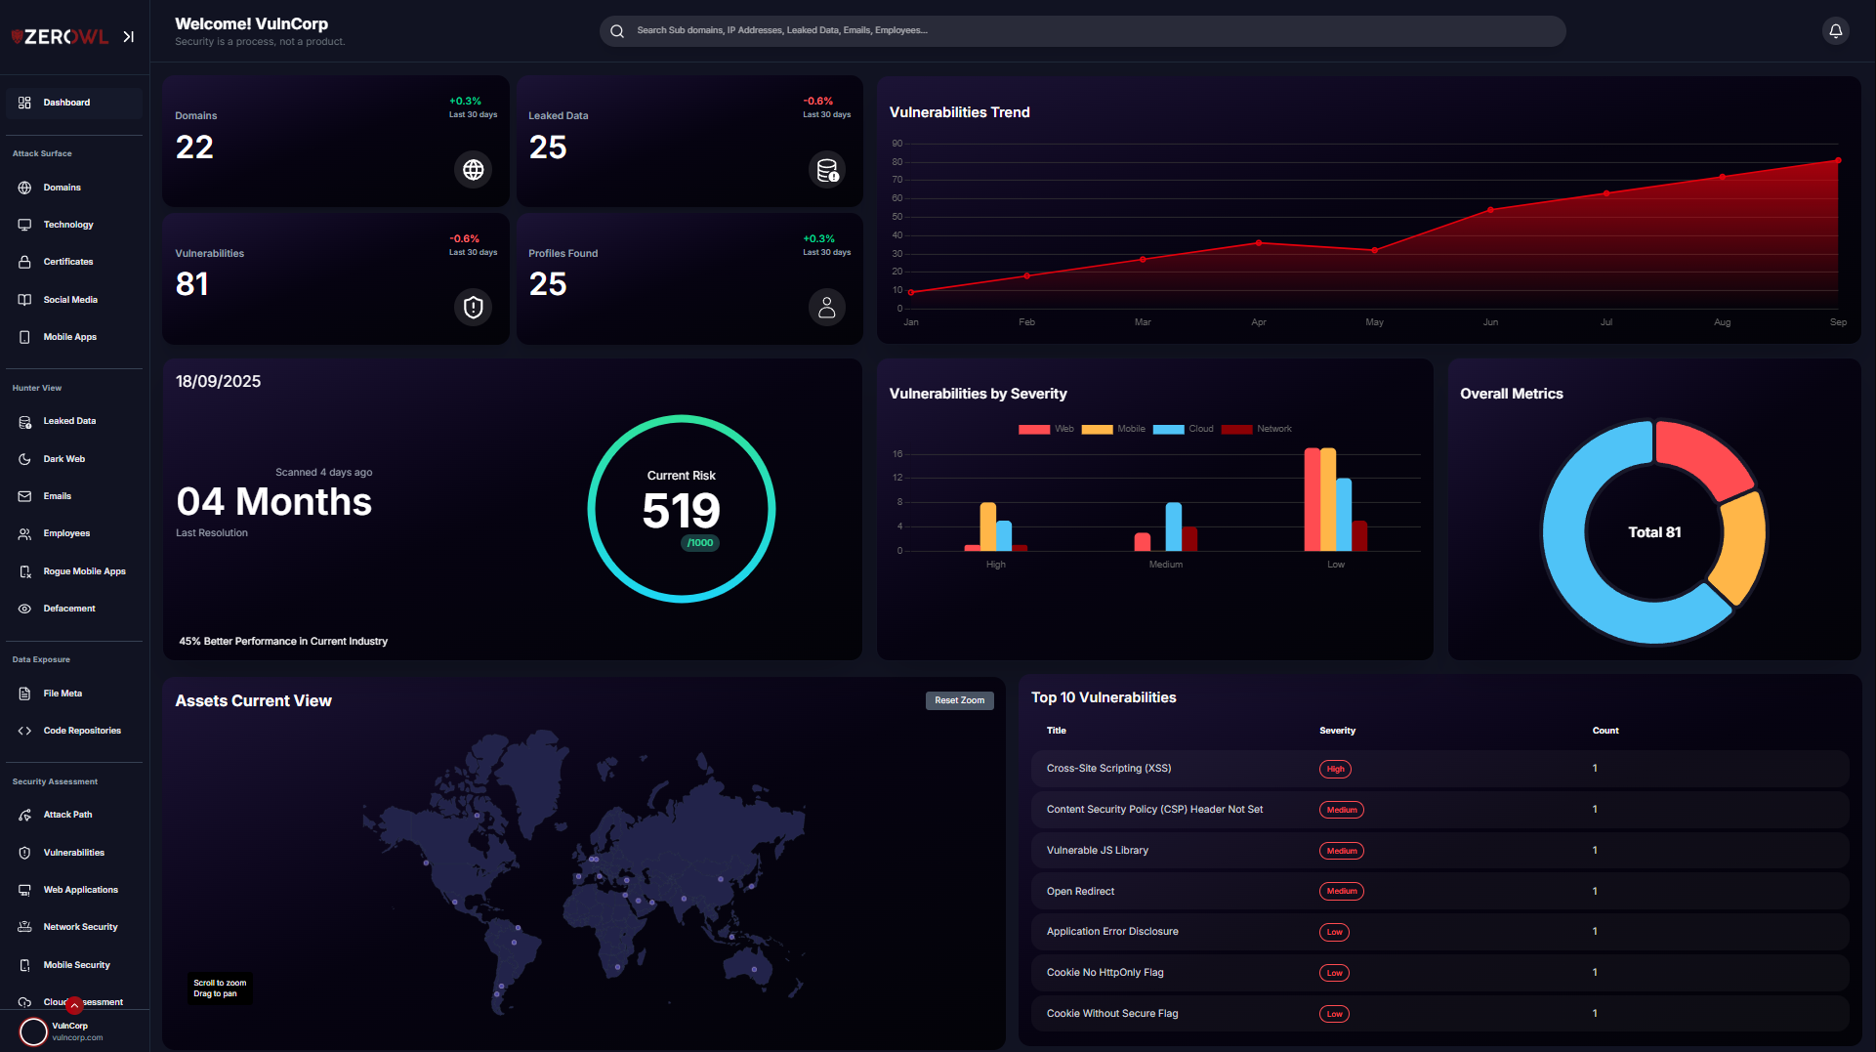Click the person icon on Profiles Found card
Image resolution: width=1876 pixels, height=1052 pixels.
coord(827,308)
